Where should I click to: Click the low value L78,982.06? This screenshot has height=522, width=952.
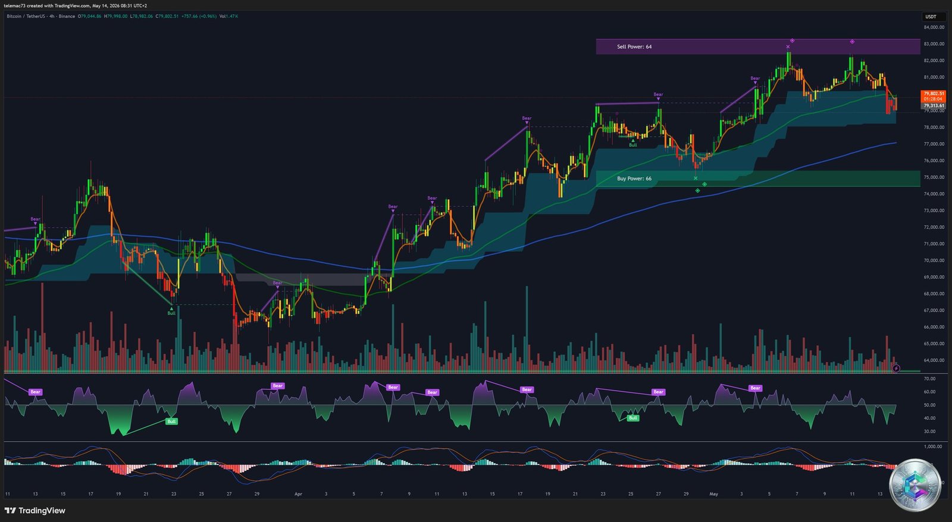pos(142,16)
